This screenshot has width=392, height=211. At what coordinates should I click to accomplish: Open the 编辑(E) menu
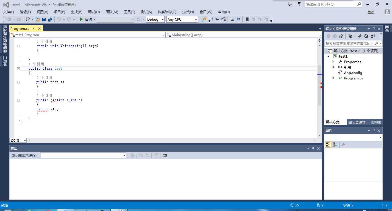[x=25, y=12]
